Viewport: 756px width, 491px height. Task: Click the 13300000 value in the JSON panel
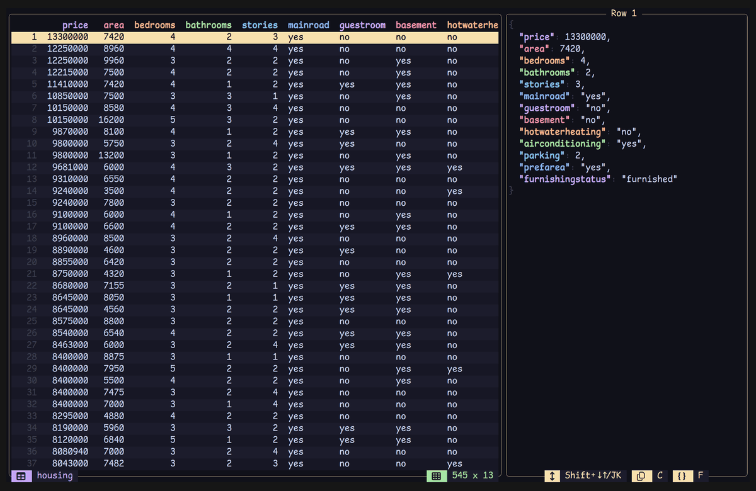(586, 37)
